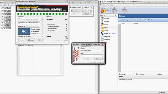Click the regHound main window corner button

(x=67, y=1)
